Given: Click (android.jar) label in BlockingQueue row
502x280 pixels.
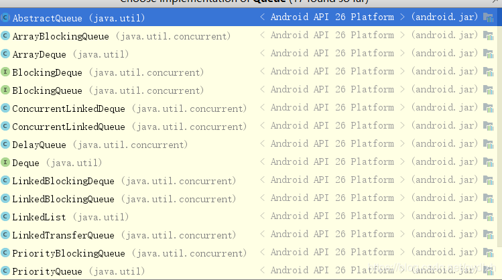Looking at the screenshot, I should [444, 89].
